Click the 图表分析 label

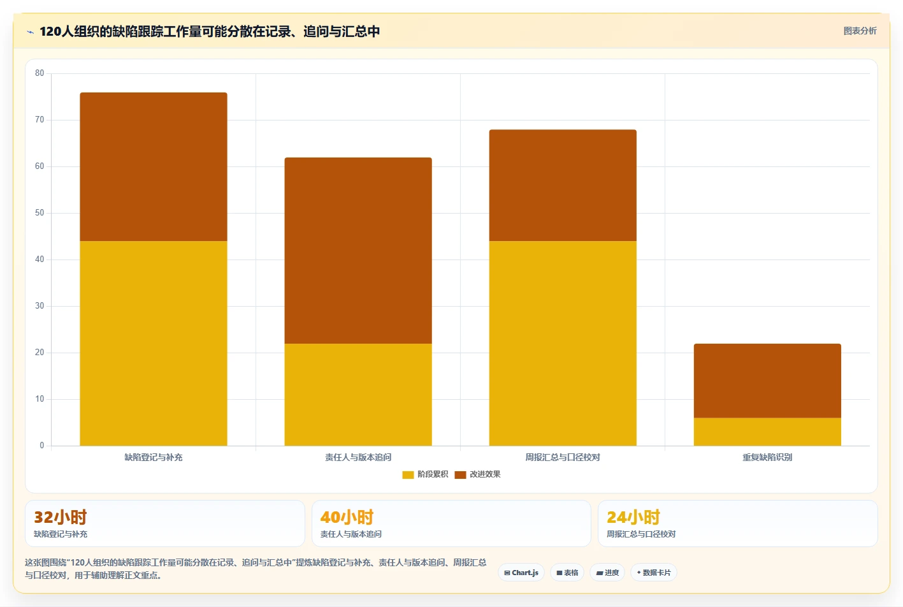(860, 31)
